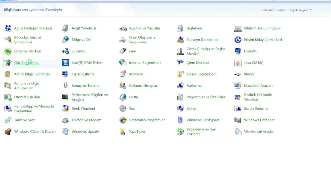This screenshot has height=186, width=331.
Task: Open the Aygıtlar ve Yazıcılar printer icon
Action: (x=123, y=28)
